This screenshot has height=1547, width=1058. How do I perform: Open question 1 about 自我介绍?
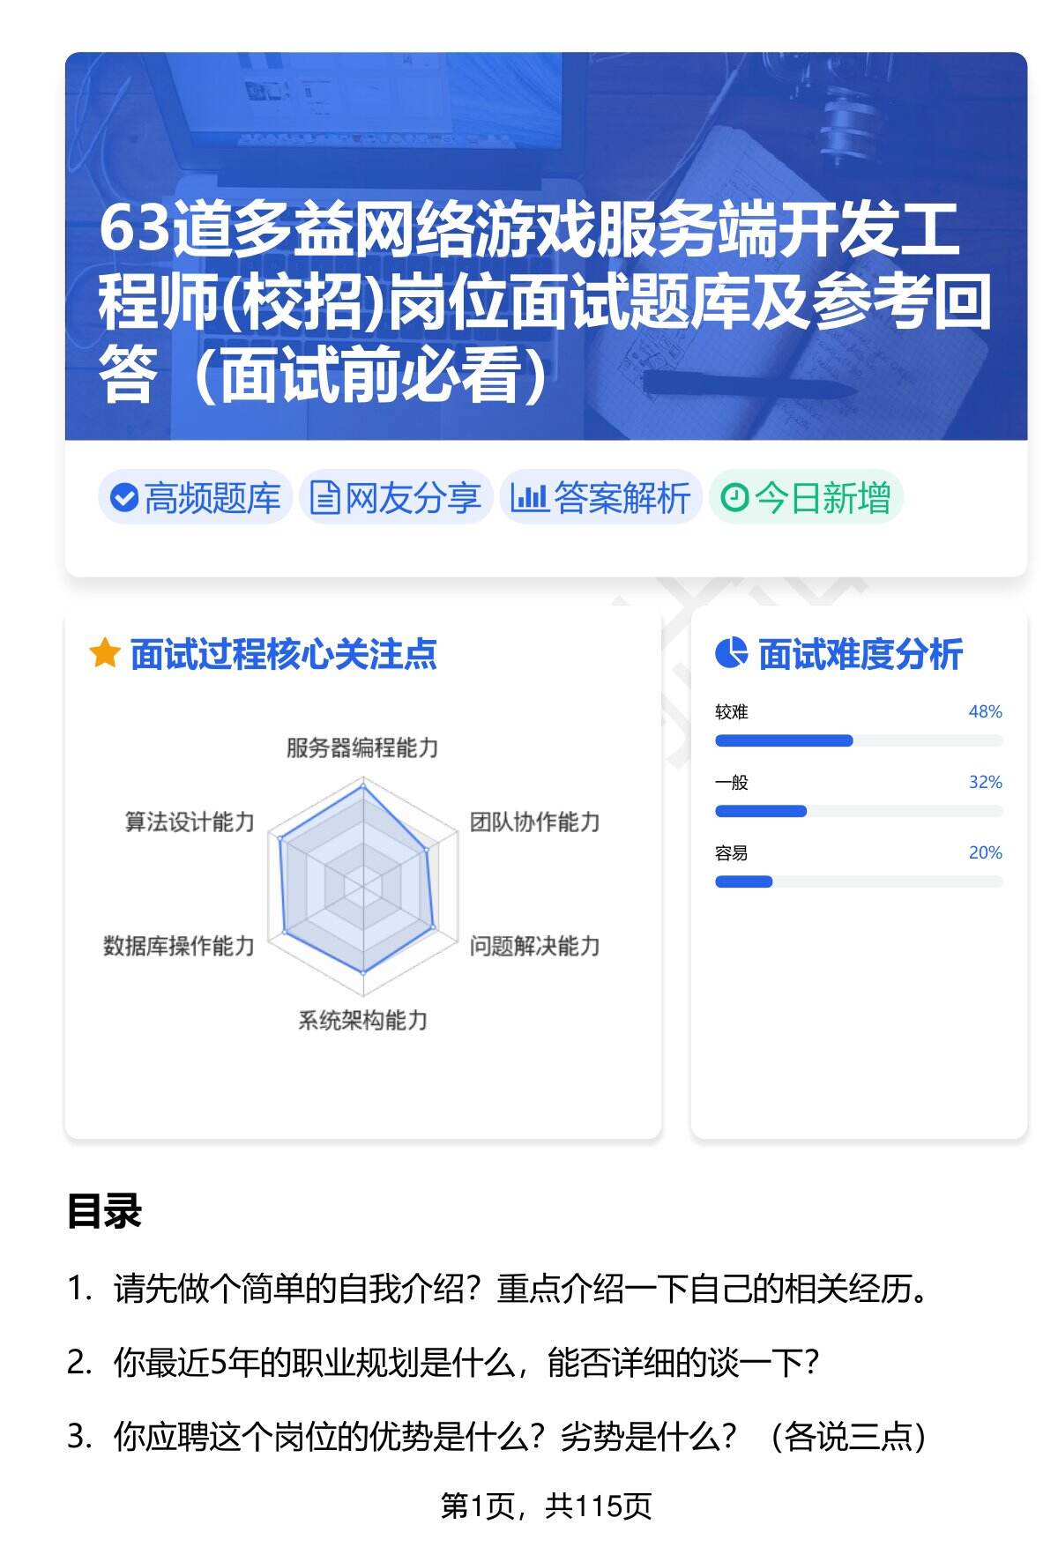click(520, 1290)
